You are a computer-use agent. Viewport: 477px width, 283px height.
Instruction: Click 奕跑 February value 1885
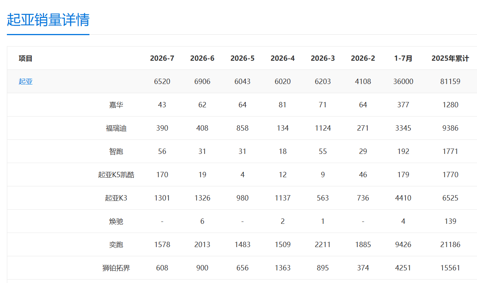(x=363, y=244)
